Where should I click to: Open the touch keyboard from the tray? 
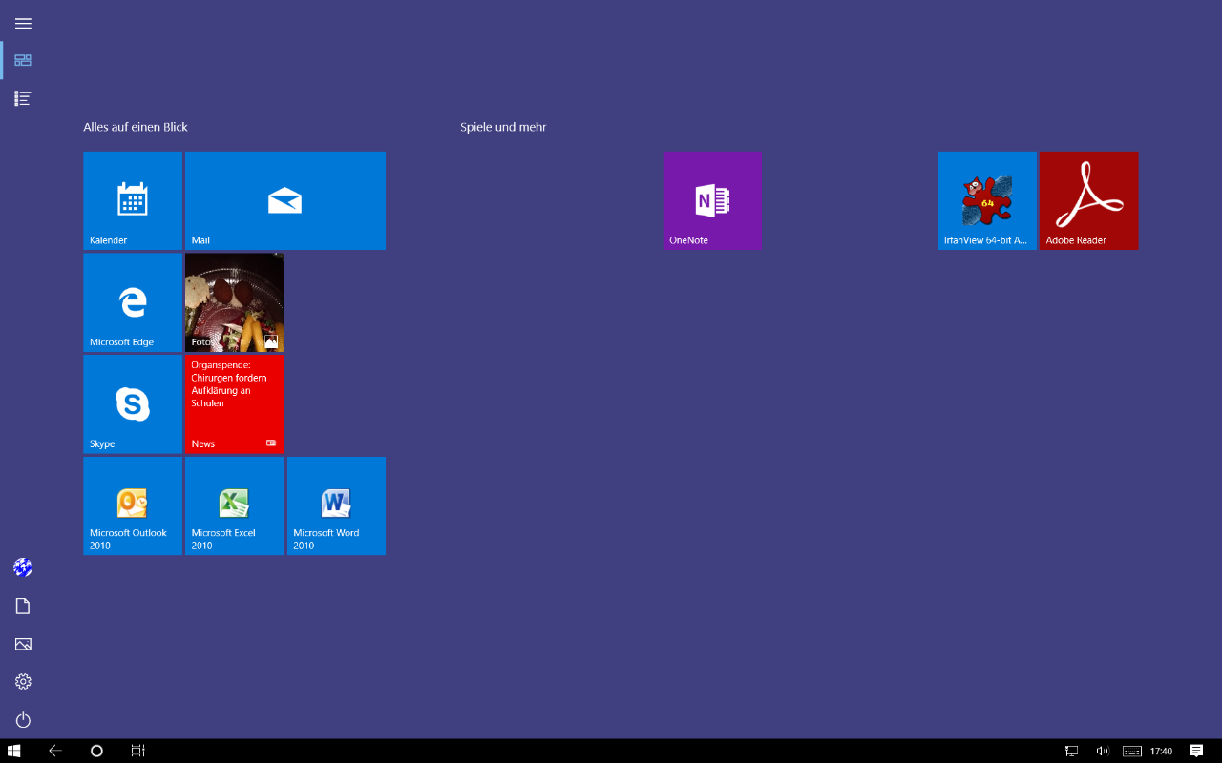point(1132,752)
